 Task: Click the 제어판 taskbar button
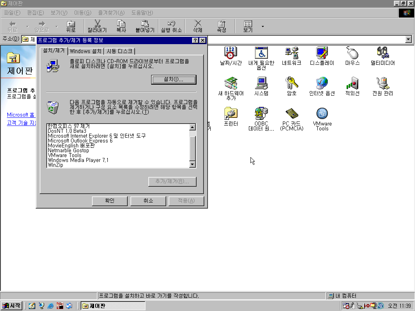(x=113, y=306)
